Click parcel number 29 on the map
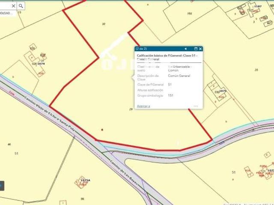Screen dimensions: 274x205 (x=131, y=109)
